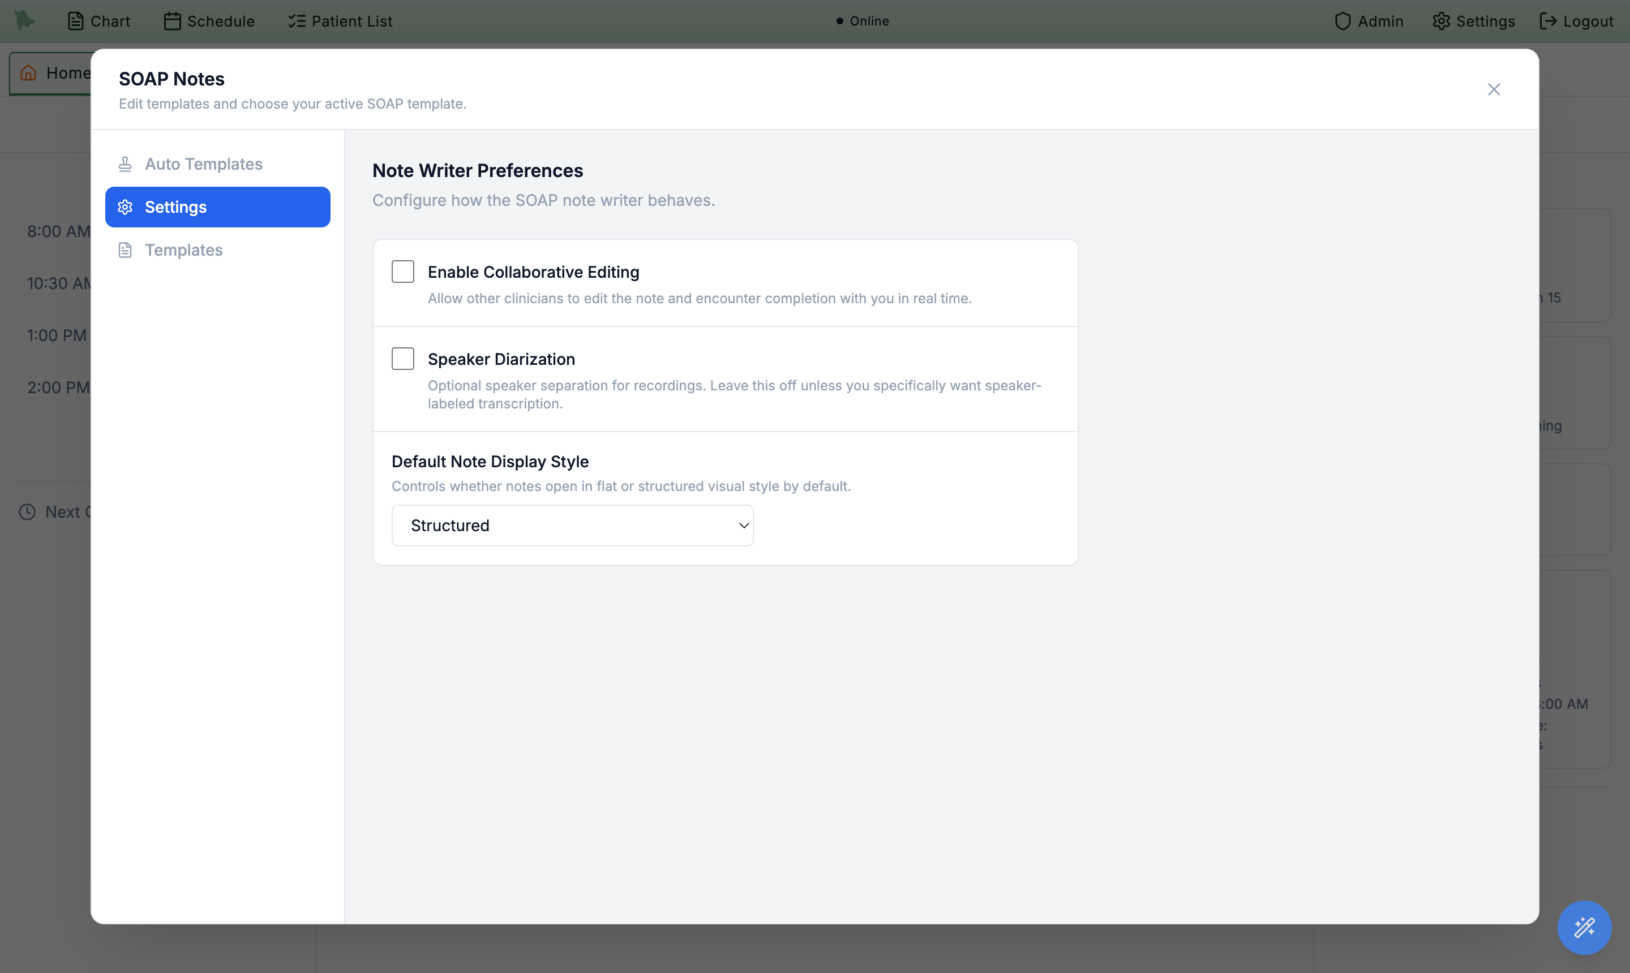
Task: Open the Admin area
Action: pos(1369,21)
